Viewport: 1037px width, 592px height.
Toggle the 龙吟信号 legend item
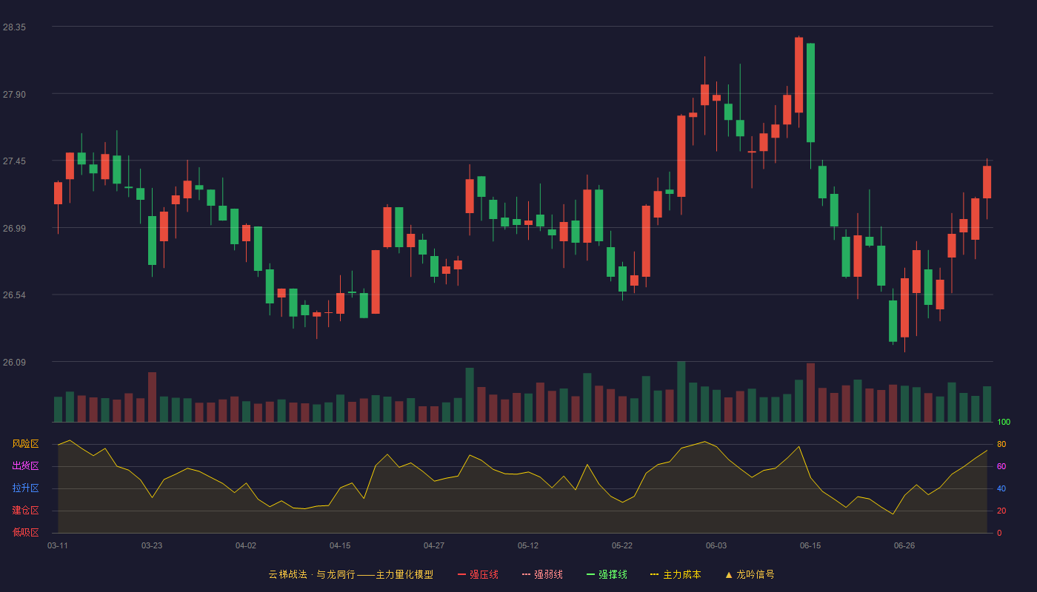tap(750, 574)
